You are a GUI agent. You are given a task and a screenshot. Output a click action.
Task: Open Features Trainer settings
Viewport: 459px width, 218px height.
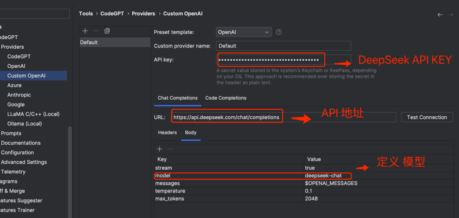[x=17, y=210]
